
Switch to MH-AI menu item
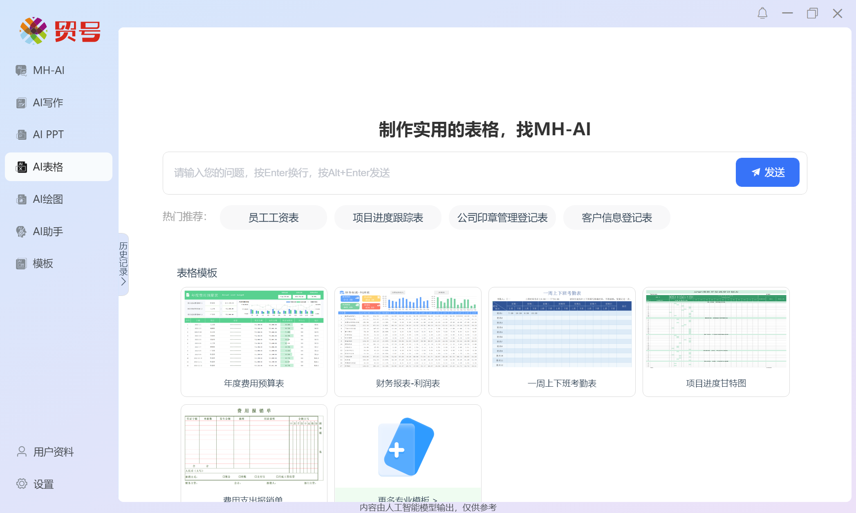coord(58,70)
